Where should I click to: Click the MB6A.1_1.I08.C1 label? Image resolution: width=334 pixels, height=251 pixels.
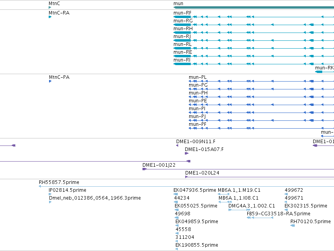click(x=239, y=198)
